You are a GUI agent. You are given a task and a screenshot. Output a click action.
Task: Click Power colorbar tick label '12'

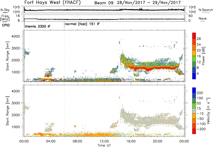click(x=199, y=62)
